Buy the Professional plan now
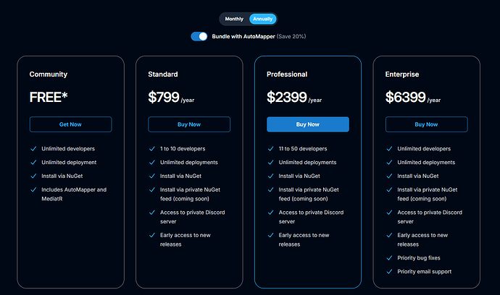This screenshot has width=500, height=295. tap(308, 124)
